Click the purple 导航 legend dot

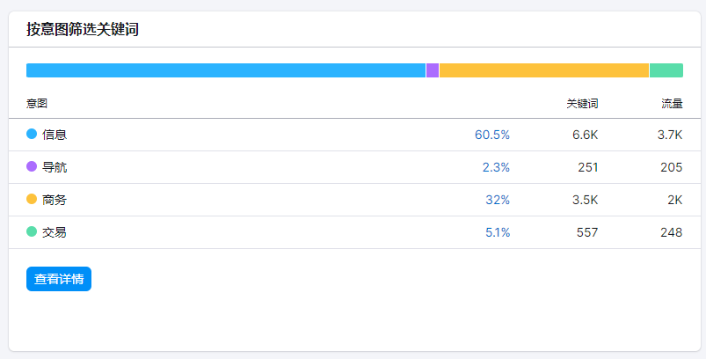coord(32,166)
